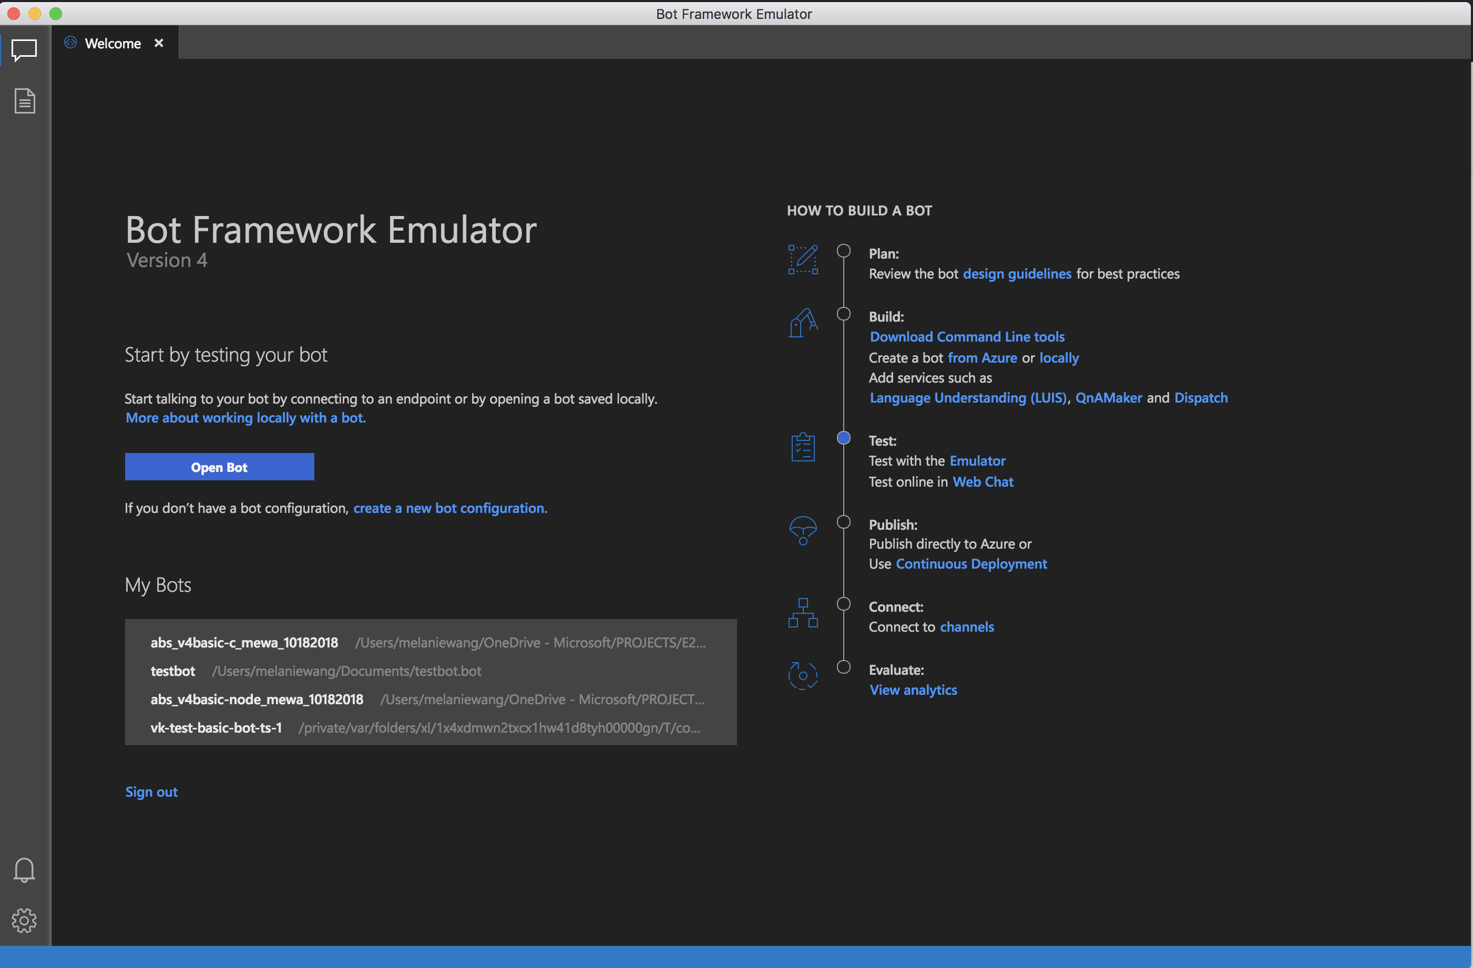Click the Evaluate step timeline circle
Viewport: 1473px width, 968px height.
coord(843,667)
